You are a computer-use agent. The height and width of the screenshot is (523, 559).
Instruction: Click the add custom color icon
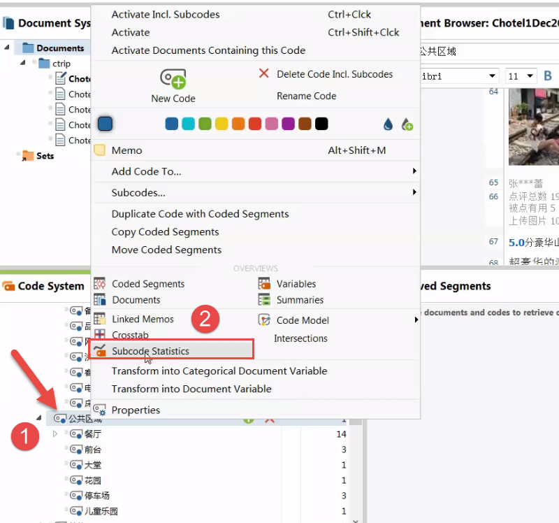click(407, 124)
